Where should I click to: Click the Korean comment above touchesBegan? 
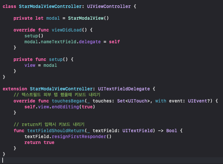point(57,95)
